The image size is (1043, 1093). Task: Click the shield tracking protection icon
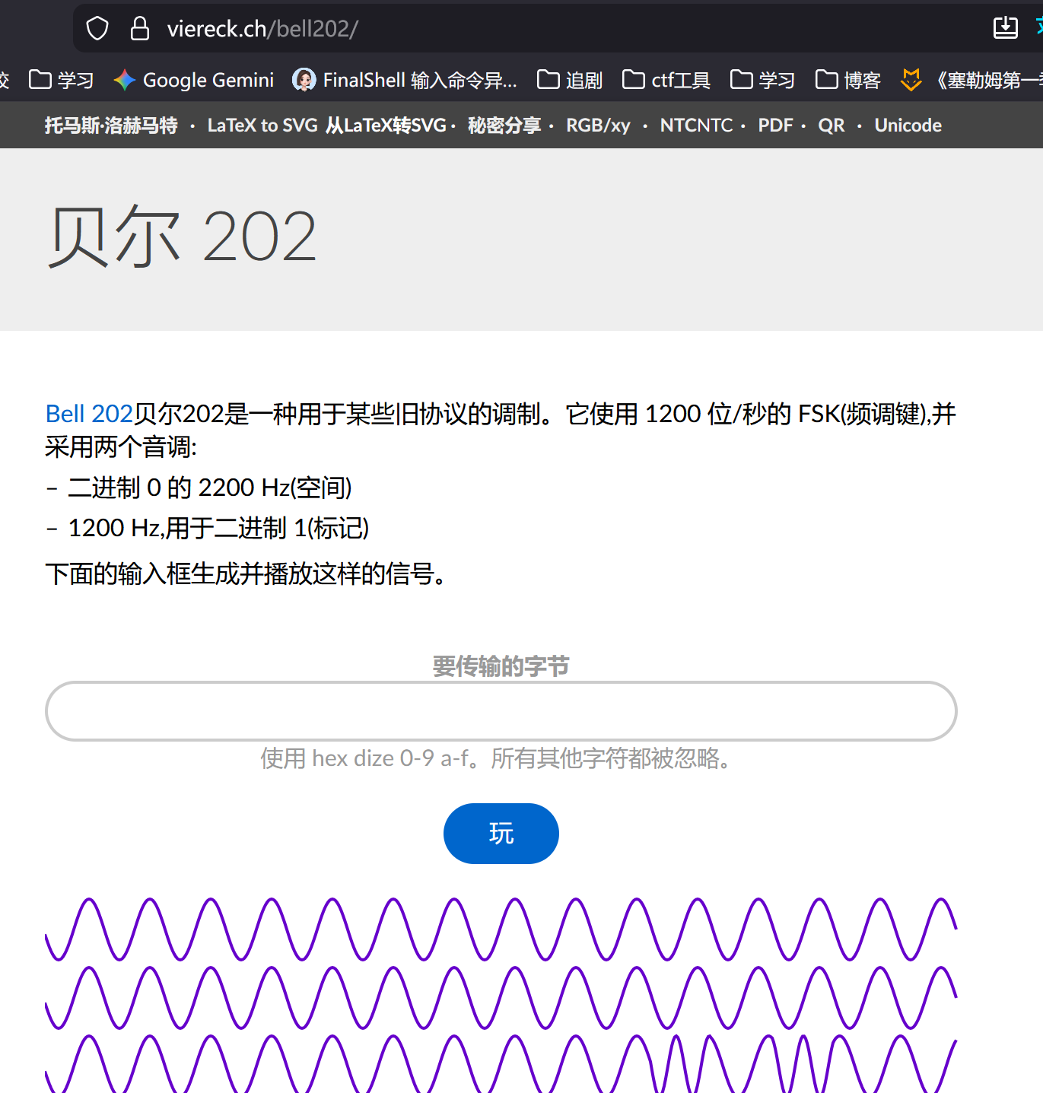coord(97,29)
